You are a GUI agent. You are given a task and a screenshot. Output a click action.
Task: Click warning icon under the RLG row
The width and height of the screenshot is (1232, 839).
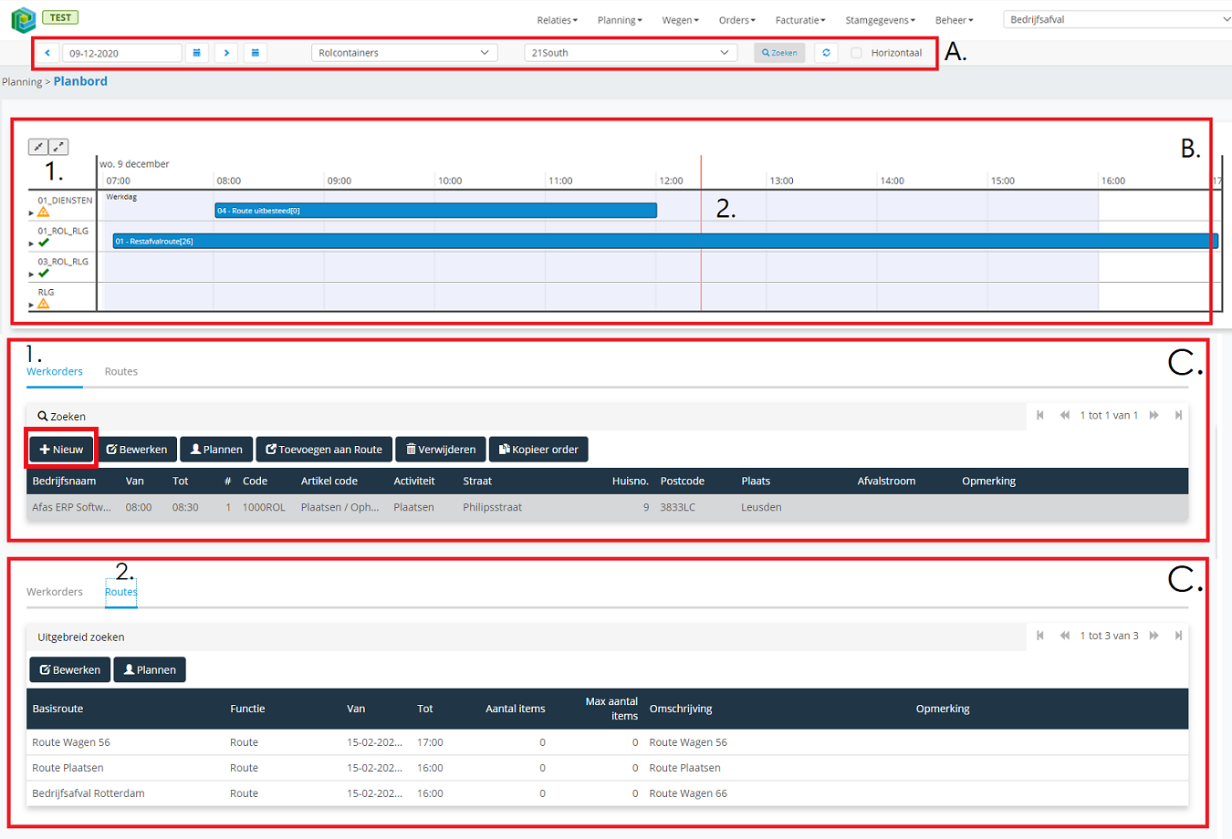click(x=44, y=304)
